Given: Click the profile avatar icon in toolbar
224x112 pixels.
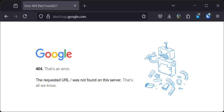Looking at the screenshot, I should coord(179,16).
